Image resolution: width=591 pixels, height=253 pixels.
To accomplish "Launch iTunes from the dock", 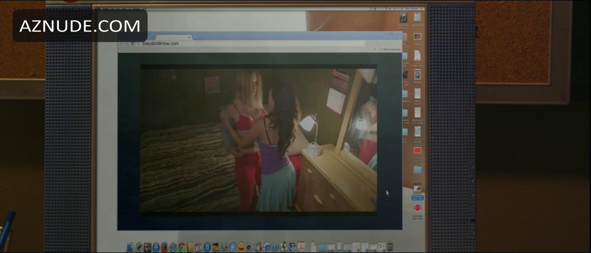I will point(207,247).
